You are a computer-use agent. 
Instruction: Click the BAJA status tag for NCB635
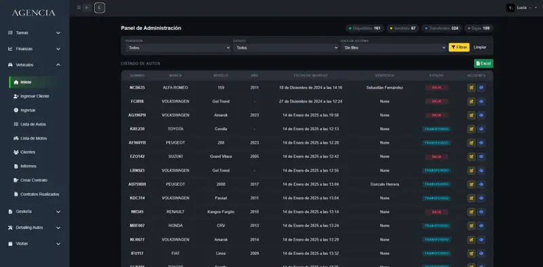436,87
